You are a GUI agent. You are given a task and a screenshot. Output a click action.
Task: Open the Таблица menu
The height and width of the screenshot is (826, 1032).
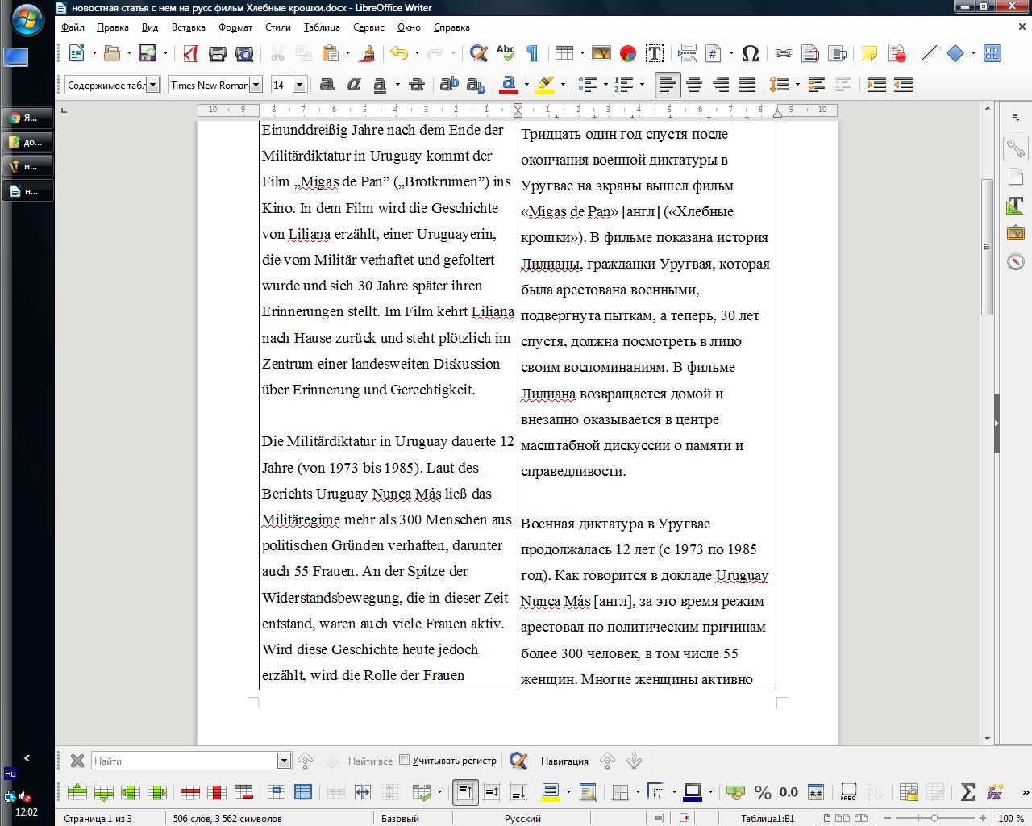322,27
